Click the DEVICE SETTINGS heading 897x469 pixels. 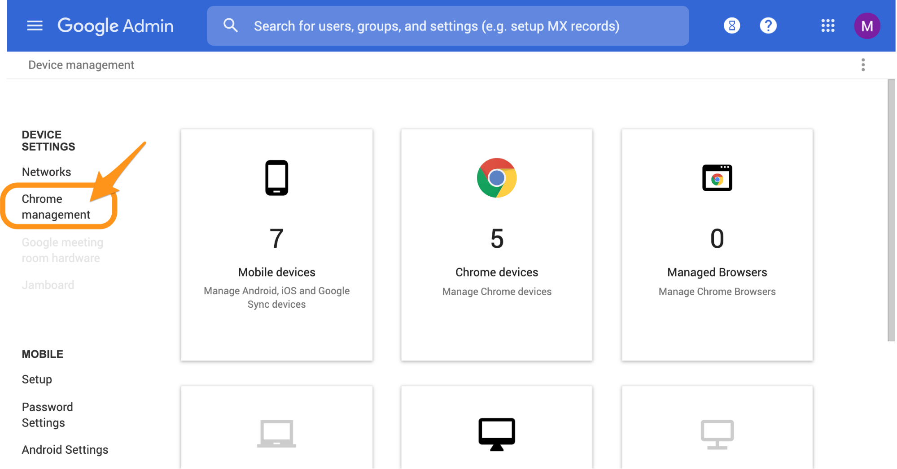tap(48, 141)
